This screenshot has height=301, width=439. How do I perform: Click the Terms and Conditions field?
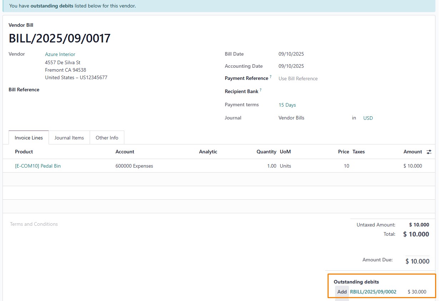coord(34,224)
